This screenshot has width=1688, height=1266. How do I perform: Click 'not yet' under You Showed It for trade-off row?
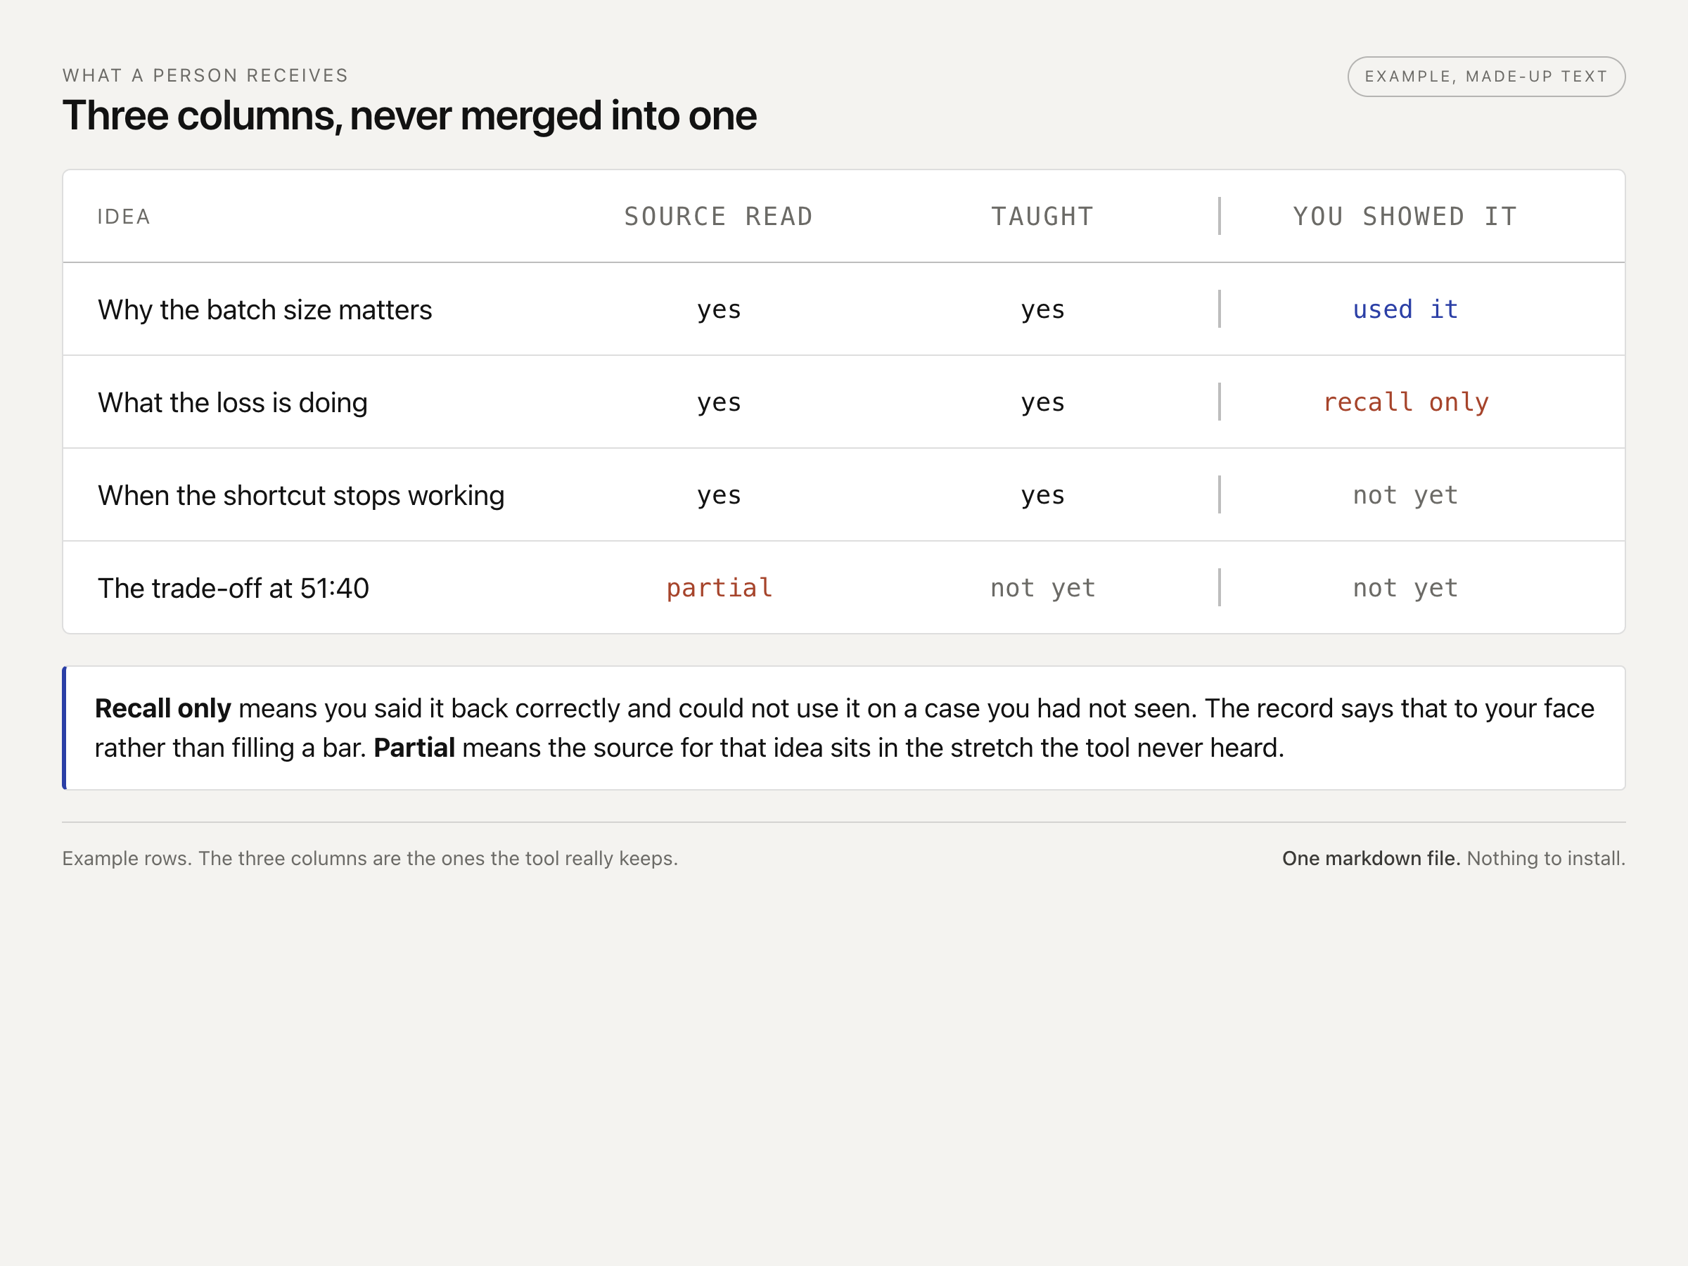1406,587
